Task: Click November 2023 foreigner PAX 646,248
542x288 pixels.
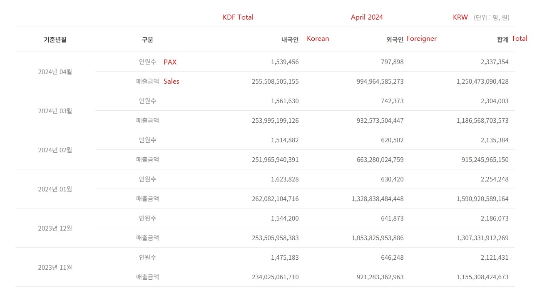Action: (x=392, y=258)
